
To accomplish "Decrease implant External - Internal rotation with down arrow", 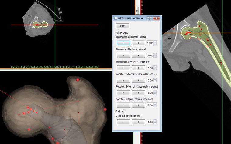I will (155, 94).
